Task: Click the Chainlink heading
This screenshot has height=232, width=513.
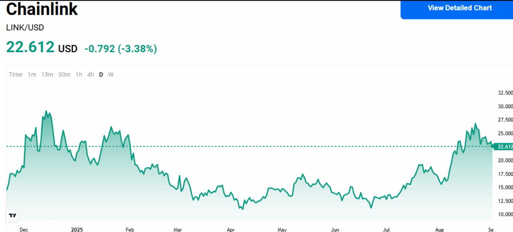Action: coord(42,9)
